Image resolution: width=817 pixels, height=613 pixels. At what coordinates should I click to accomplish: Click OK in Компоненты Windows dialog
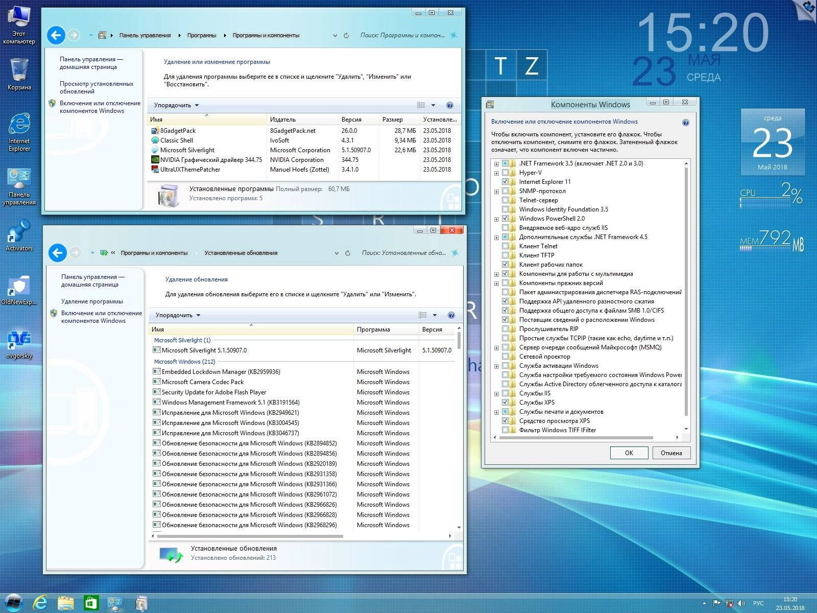point(629,453)
